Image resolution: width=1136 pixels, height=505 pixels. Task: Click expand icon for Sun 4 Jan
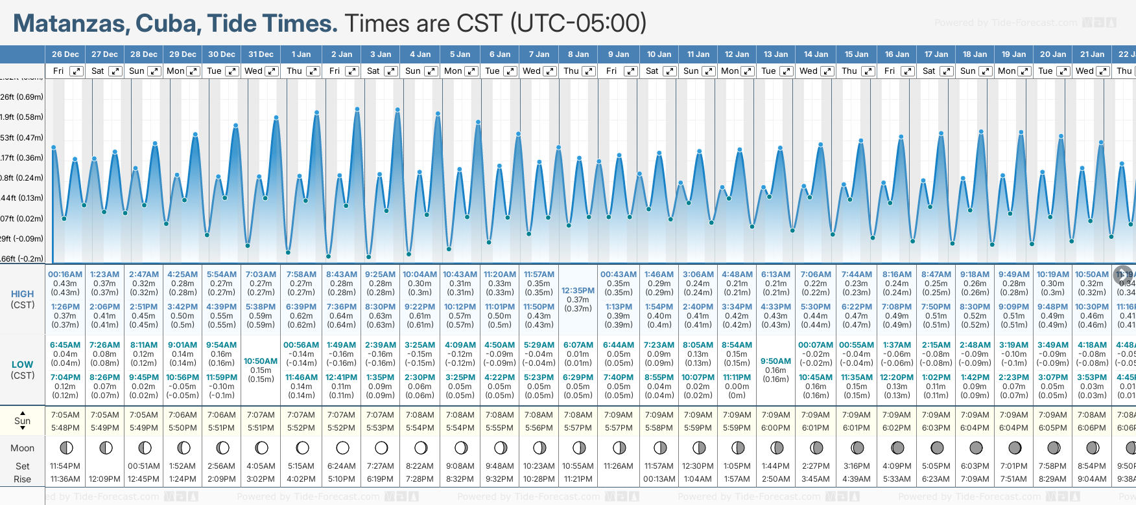[431, 71]
